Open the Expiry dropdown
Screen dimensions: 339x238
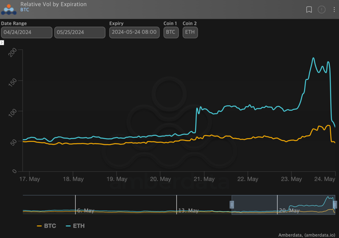134,32
